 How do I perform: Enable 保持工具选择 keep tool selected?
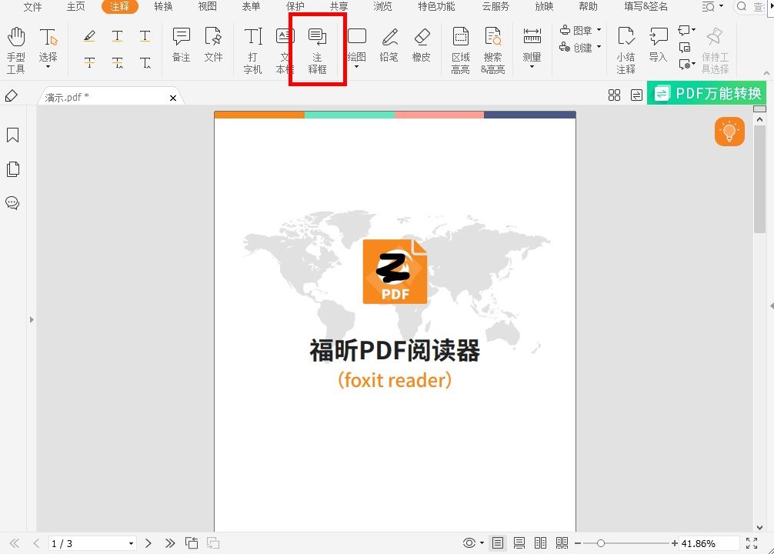715,48
